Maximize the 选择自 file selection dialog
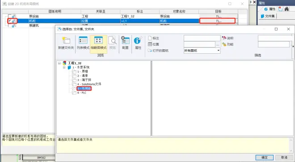This screenshot has width=295, height=162. pos(276,29)
